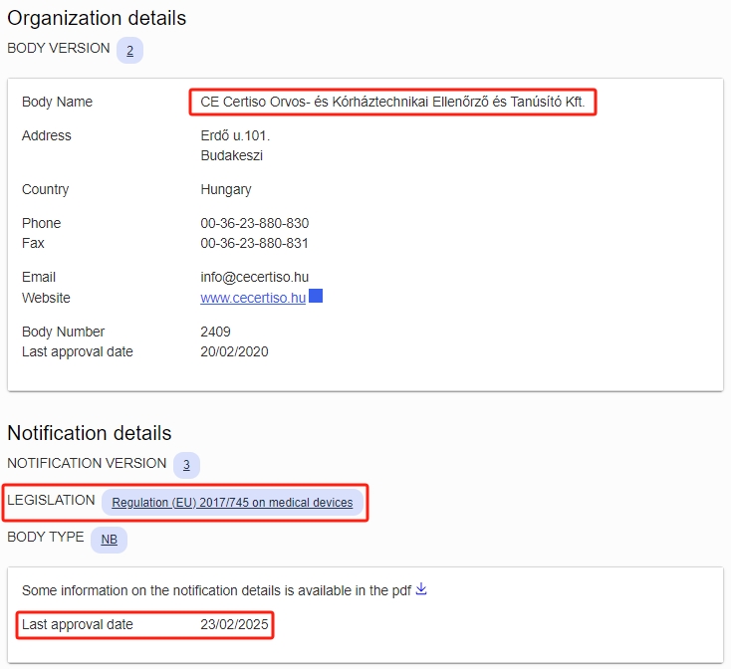
Task: Click the blue external-link square beside website
Action: click(x=316, y=296)
